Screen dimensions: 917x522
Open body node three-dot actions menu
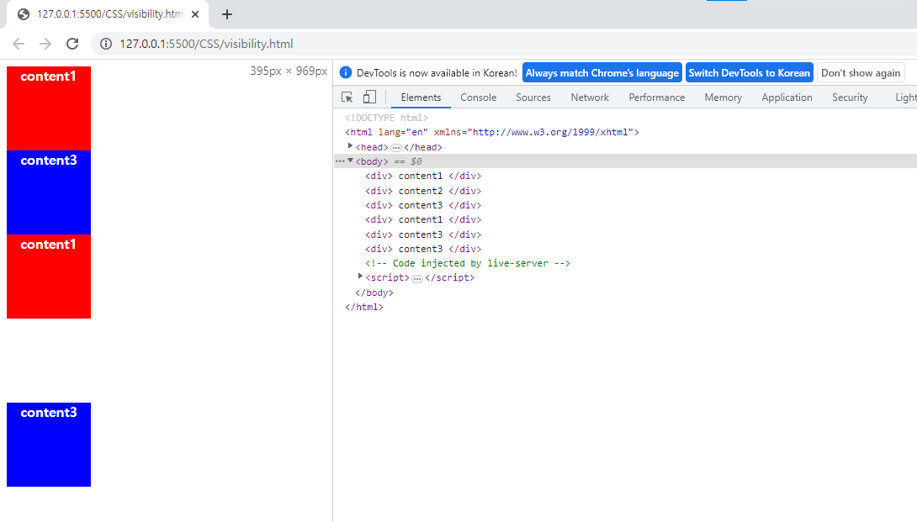(x=340, y=161)
